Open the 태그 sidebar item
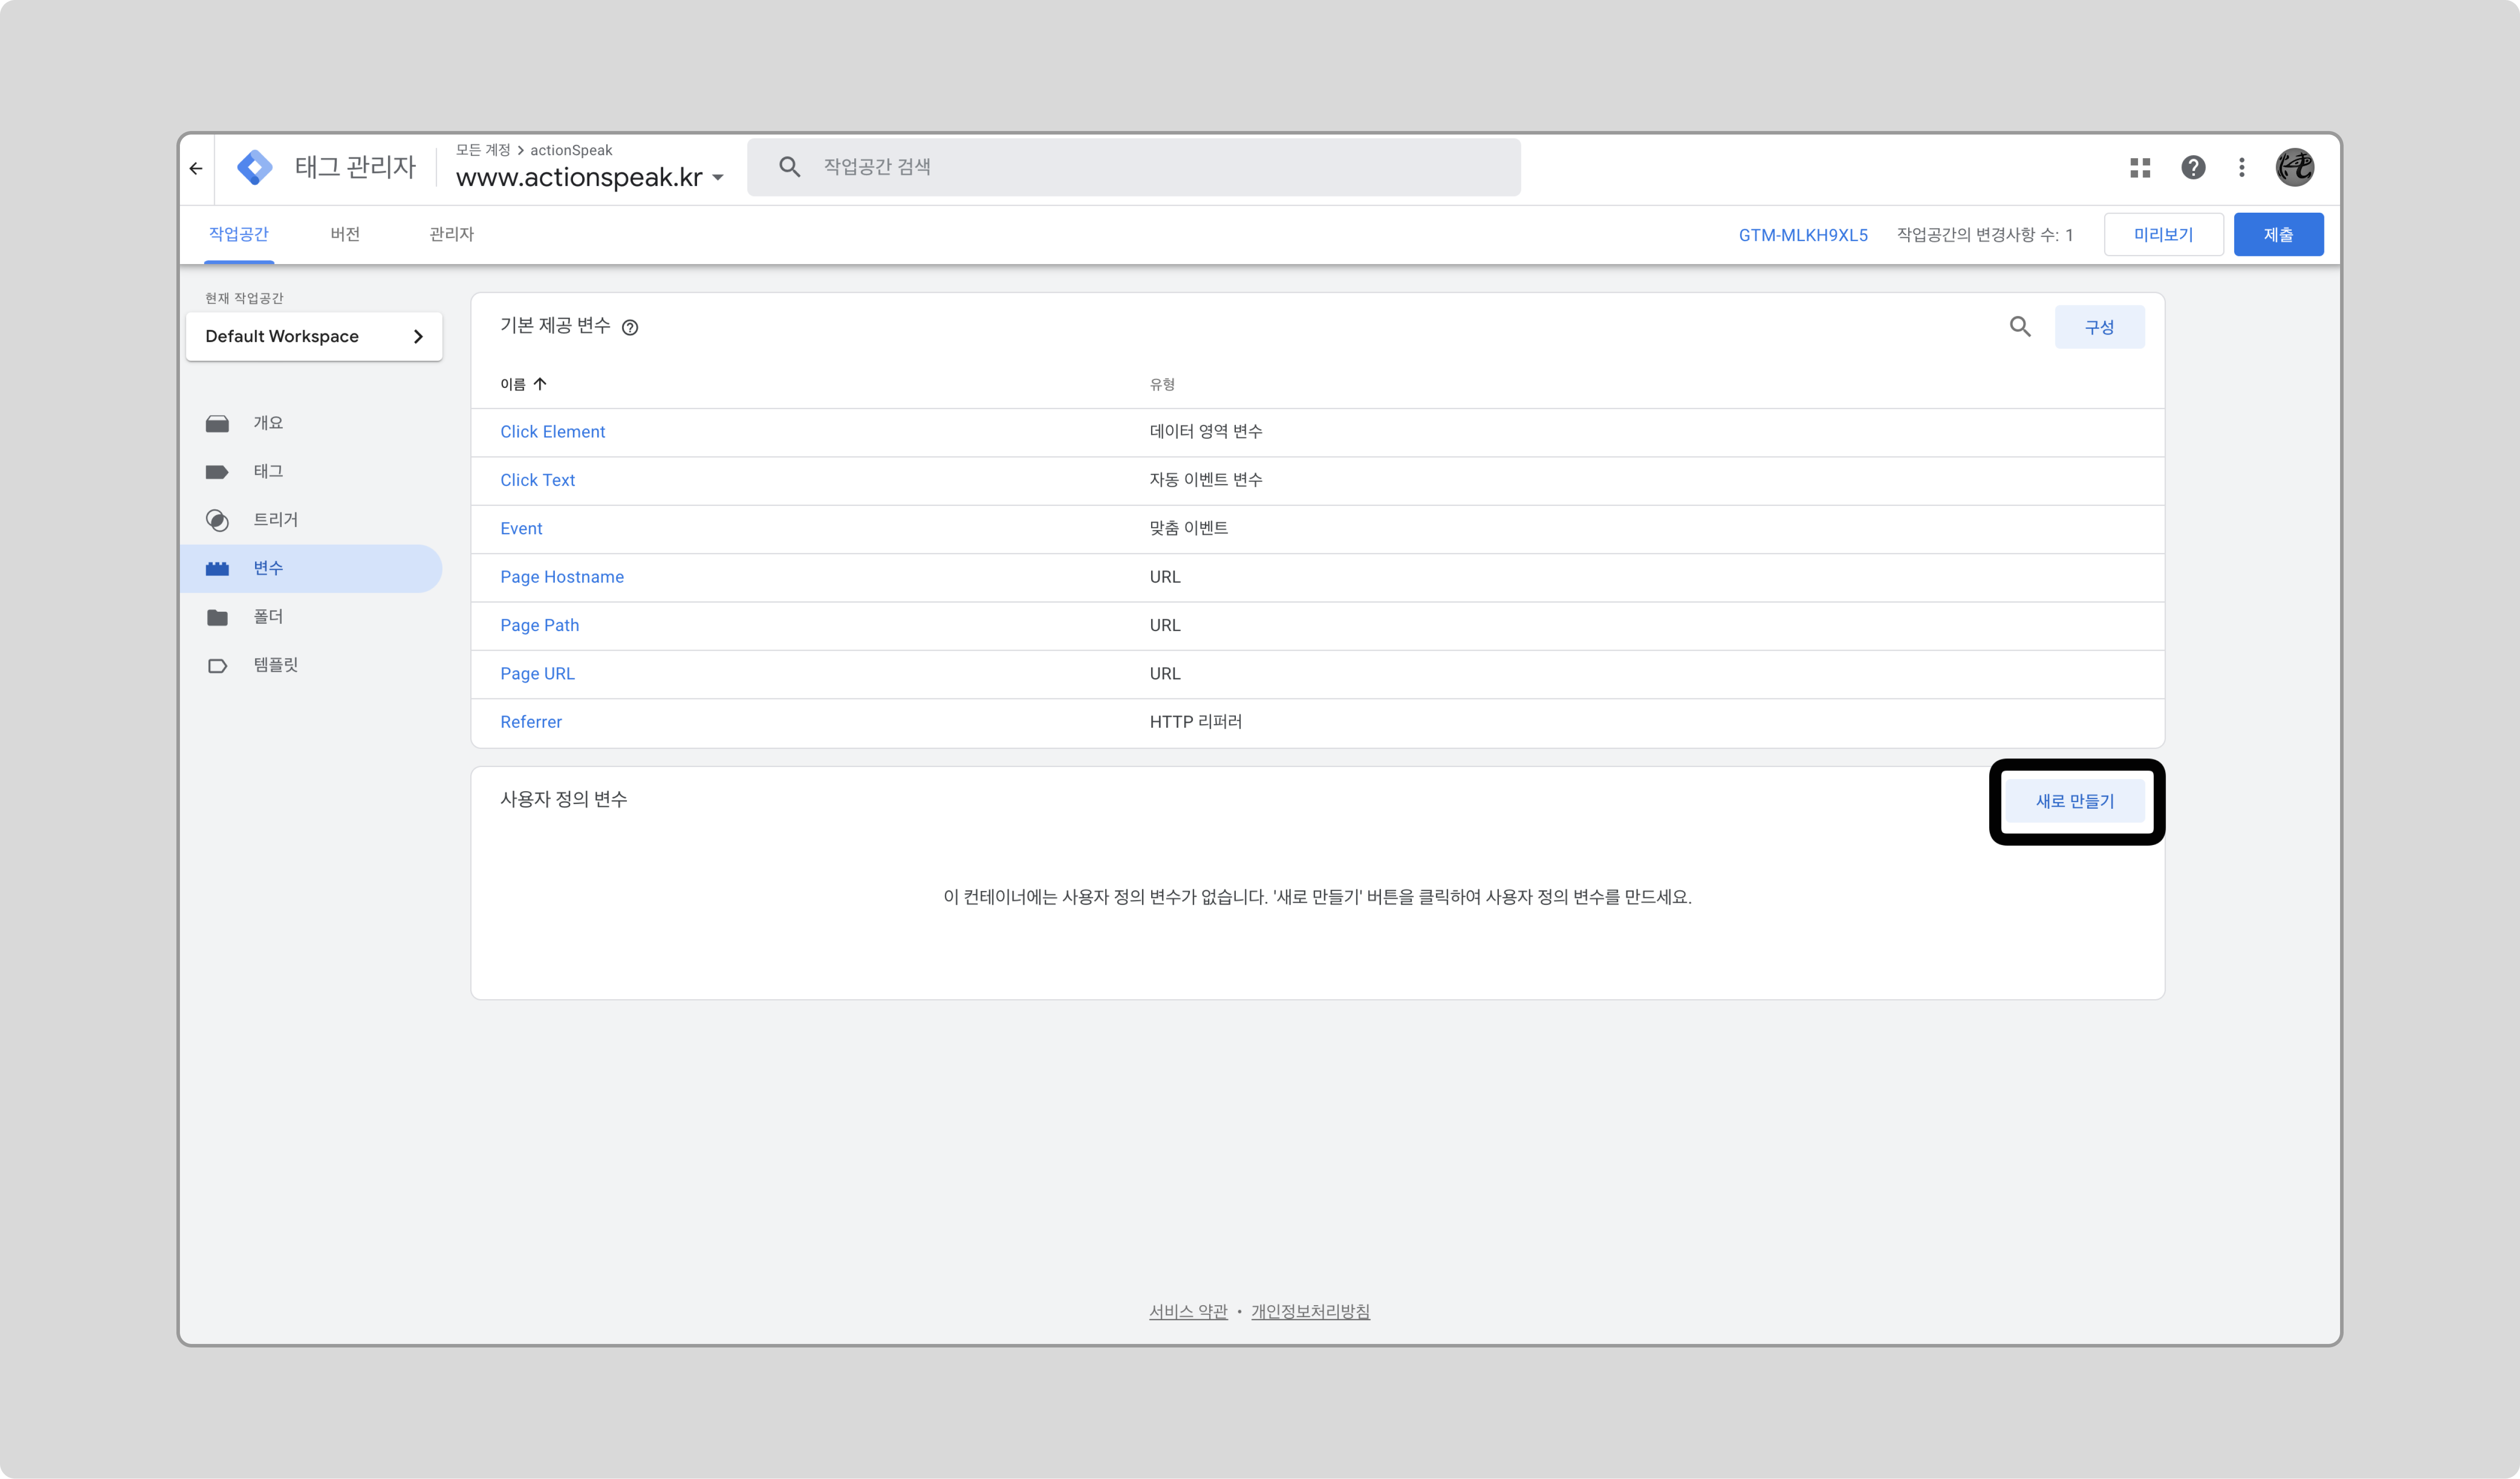Screen dimensions: 2520x1479 311,471
